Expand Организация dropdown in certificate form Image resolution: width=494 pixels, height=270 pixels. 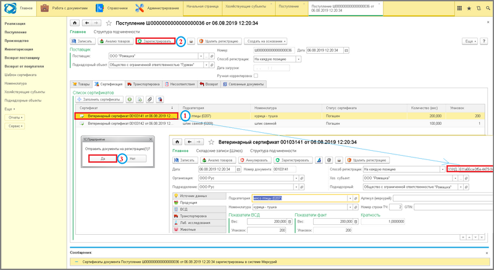296,178
